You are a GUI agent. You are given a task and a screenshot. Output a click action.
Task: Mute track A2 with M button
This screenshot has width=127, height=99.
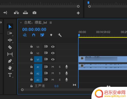53,73
